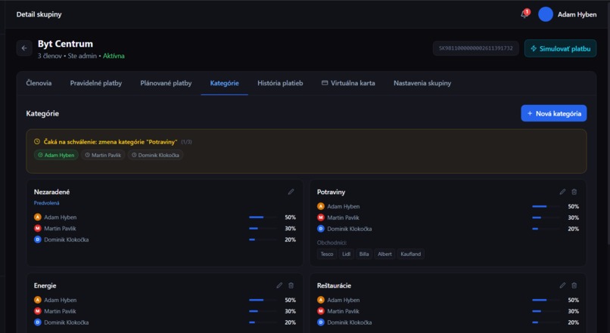Click Martin Pavlik 30% bar in Potraviny
610x333 pixels.
pos(546,217)
